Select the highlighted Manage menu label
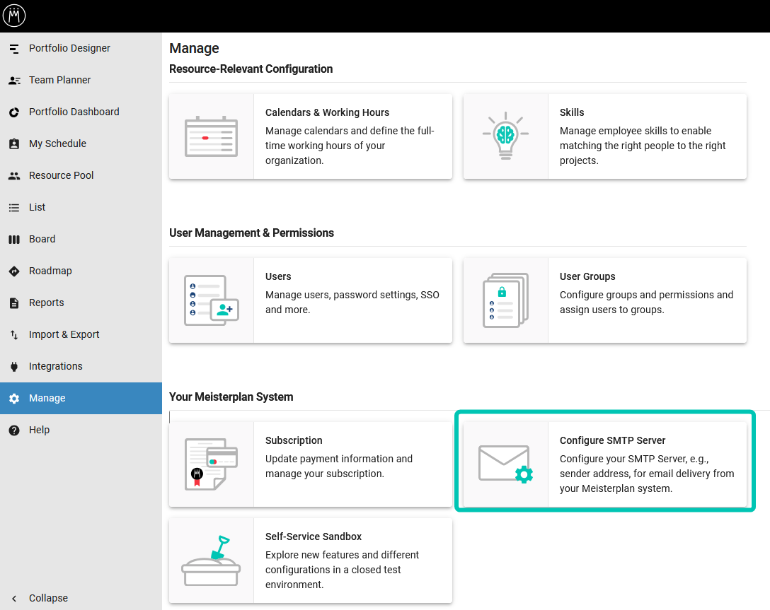The width and height of the screenshot is (770, 610). [x=47, y=398]
